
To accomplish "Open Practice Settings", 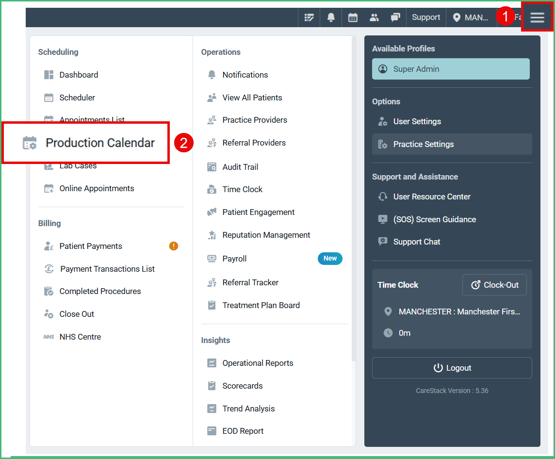I will [x=452, y=144].
